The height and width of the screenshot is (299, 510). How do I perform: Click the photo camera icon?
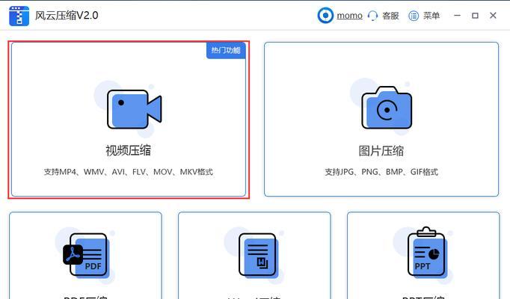point(387,108)
